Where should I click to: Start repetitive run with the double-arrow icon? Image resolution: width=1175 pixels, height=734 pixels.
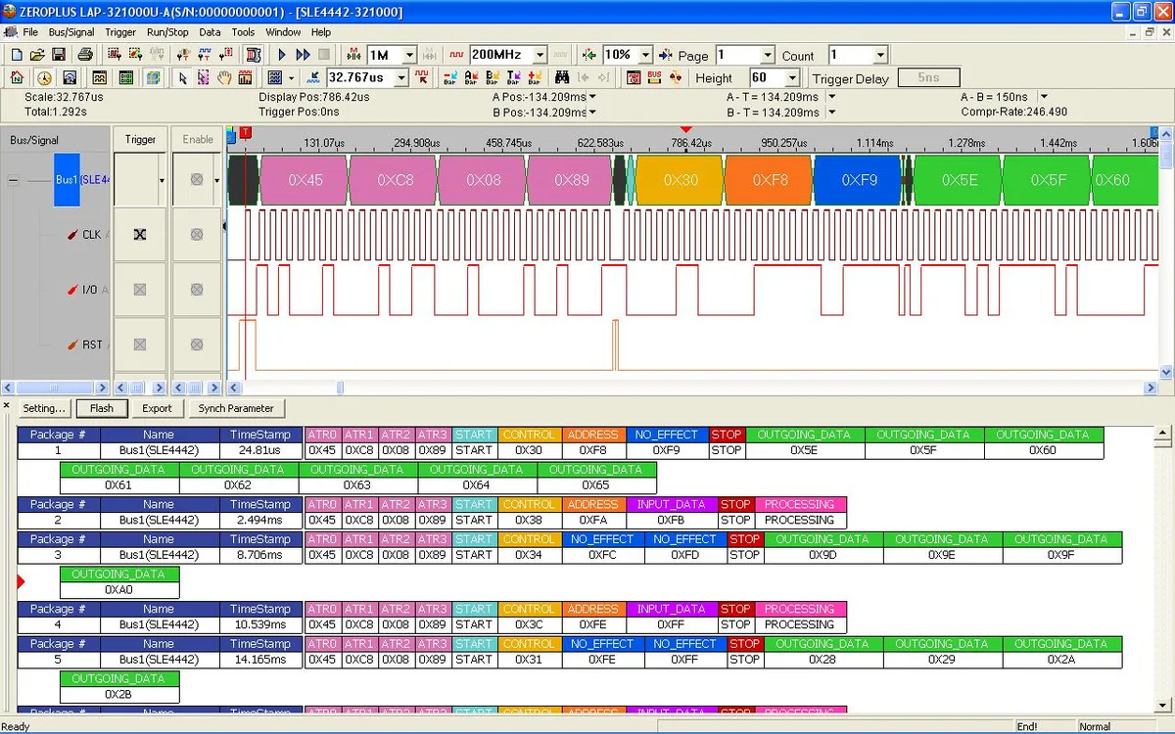point(304,55)
